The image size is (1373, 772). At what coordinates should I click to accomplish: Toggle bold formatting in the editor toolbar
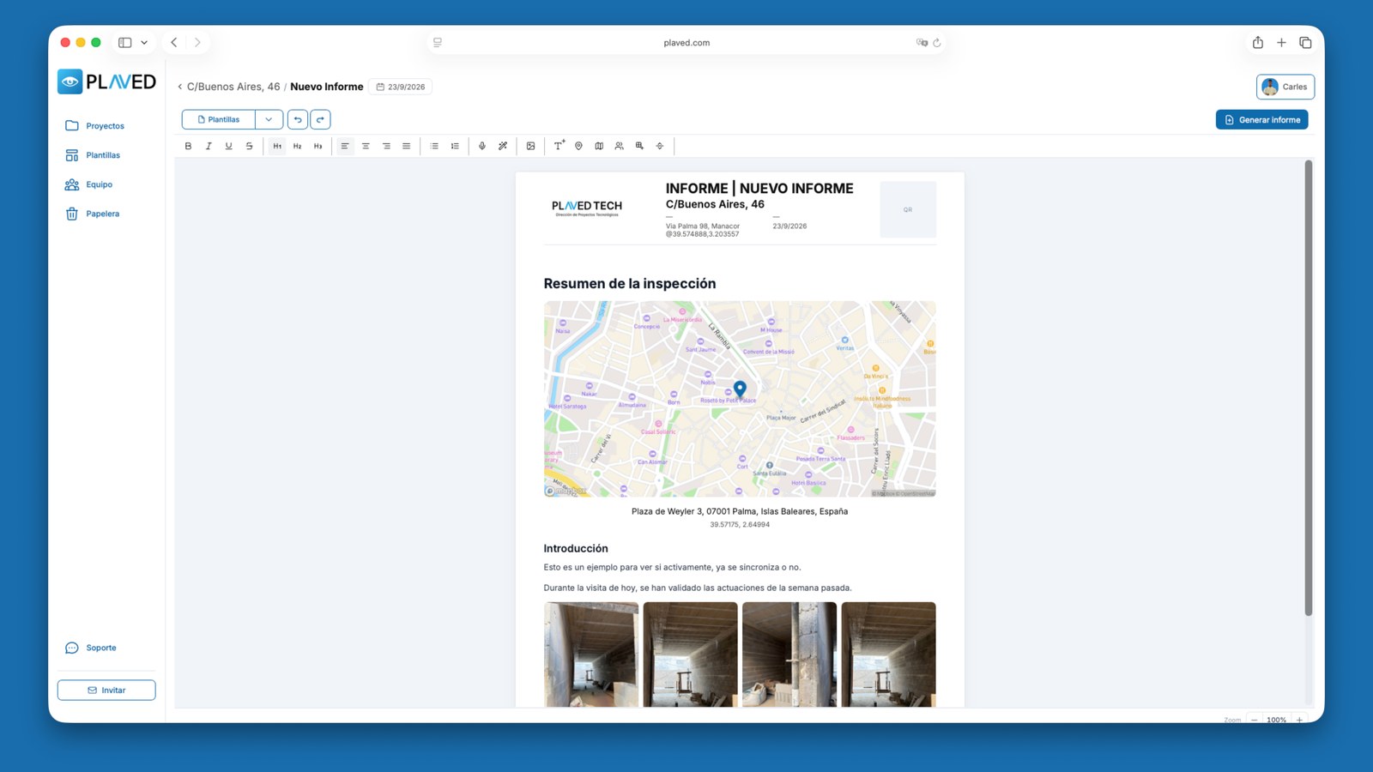click(x=188, y=146)
